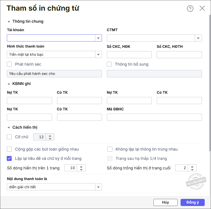The width and height of the screenshot is (211, 209).
Task: Close the Tham số in chứng từ dialog
Action: click(x=202, y=8)
